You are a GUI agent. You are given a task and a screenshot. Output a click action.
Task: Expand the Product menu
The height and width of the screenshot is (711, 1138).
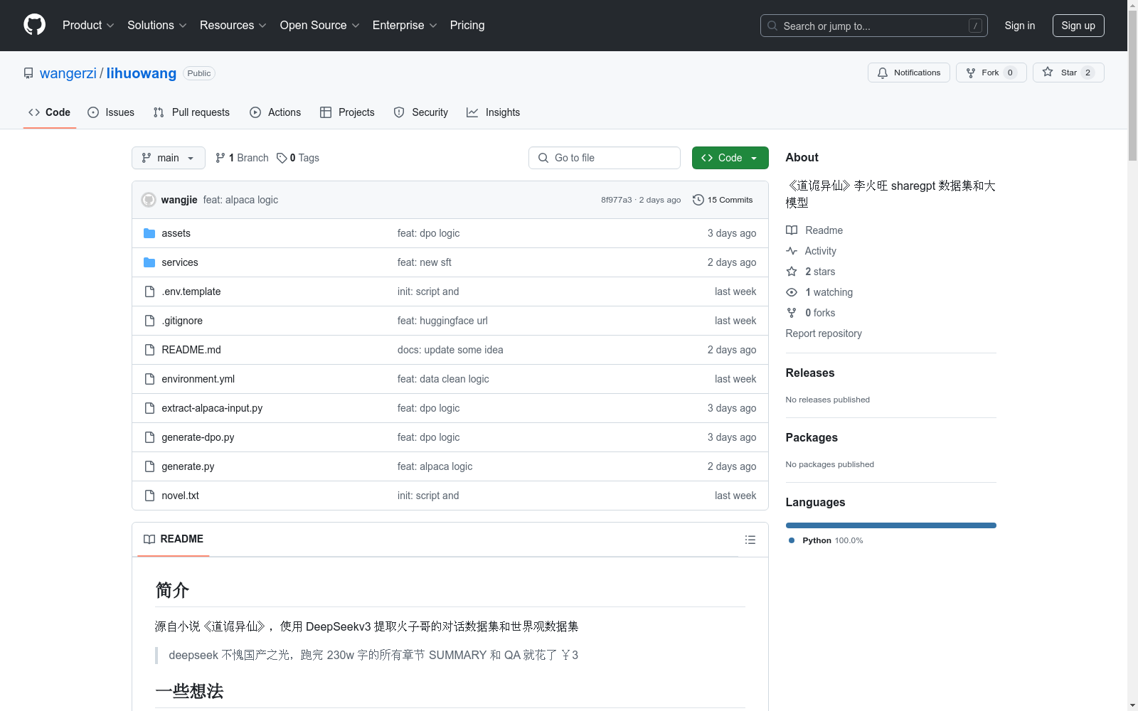[88, 26]
